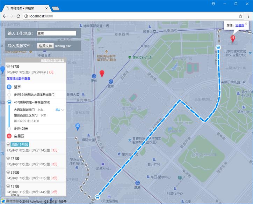The height and width of the screenshot is (204, 253).
Task: Click the 终 宝星园 end step
Action: click(x=36, y=136)
